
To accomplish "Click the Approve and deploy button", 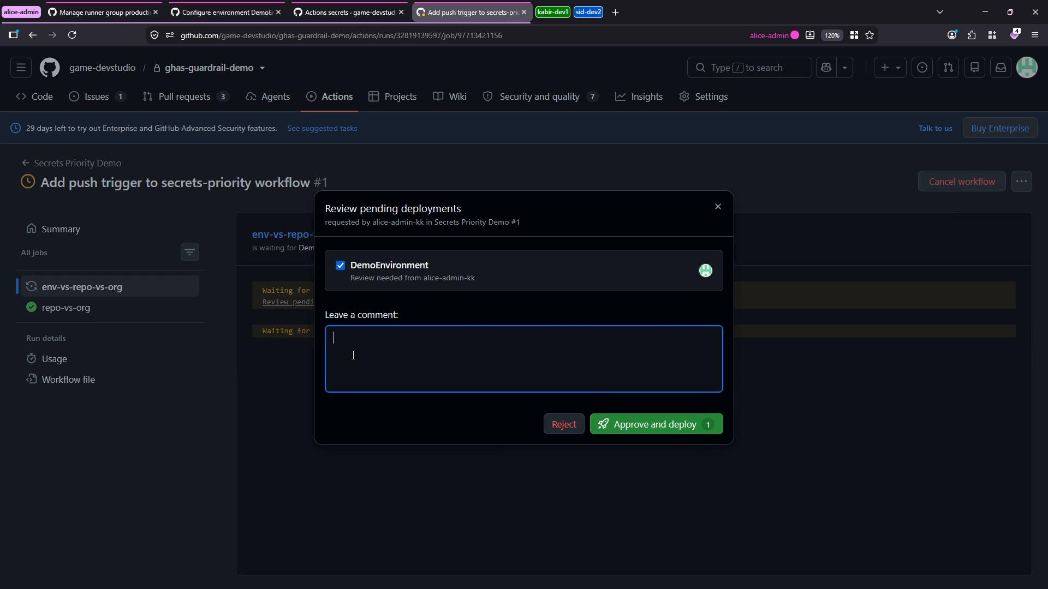I will 656,424.
